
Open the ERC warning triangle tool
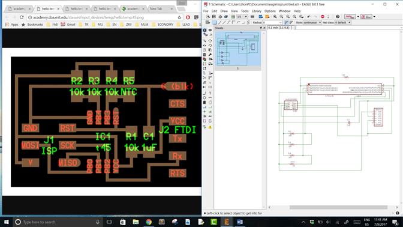point(210,127)
